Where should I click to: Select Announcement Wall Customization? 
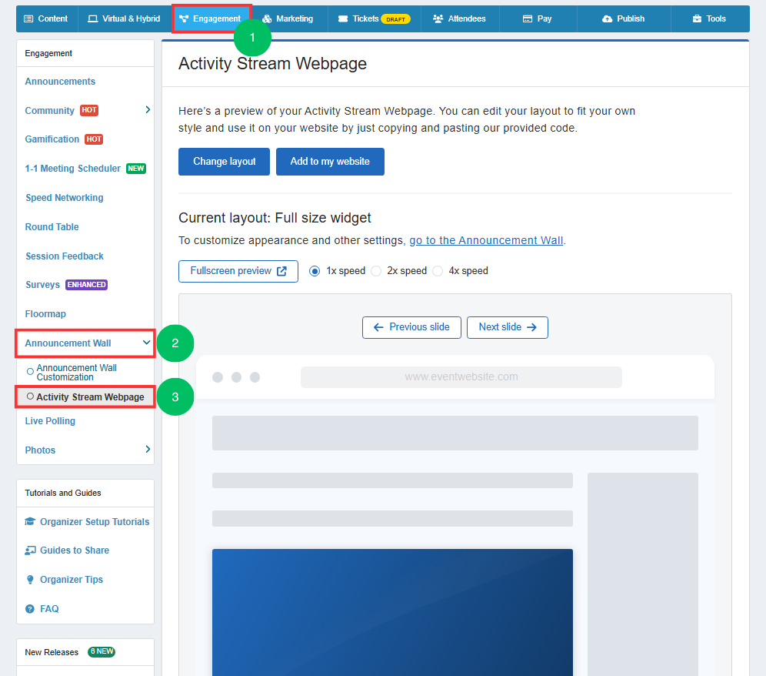pyautogui.click(x=77, y=372)
